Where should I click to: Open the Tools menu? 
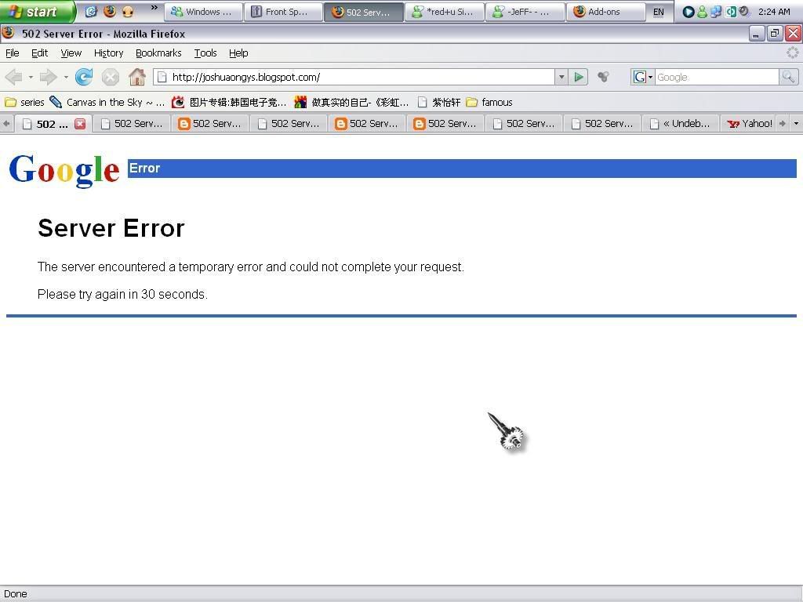[x=205, y=53]
